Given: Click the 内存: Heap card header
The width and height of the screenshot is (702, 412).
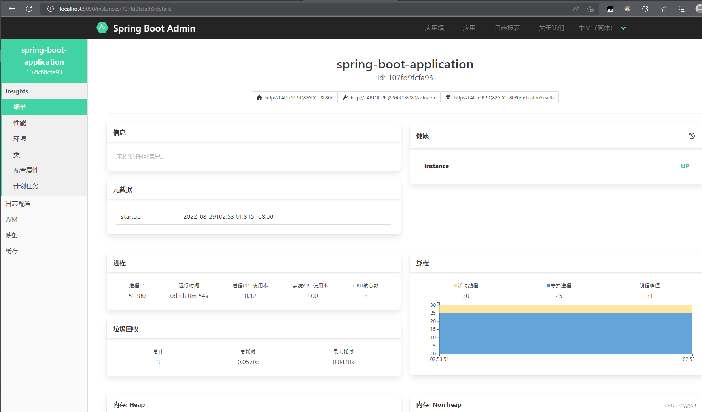Looking at the screenshot, I should (x=254, y=404).
